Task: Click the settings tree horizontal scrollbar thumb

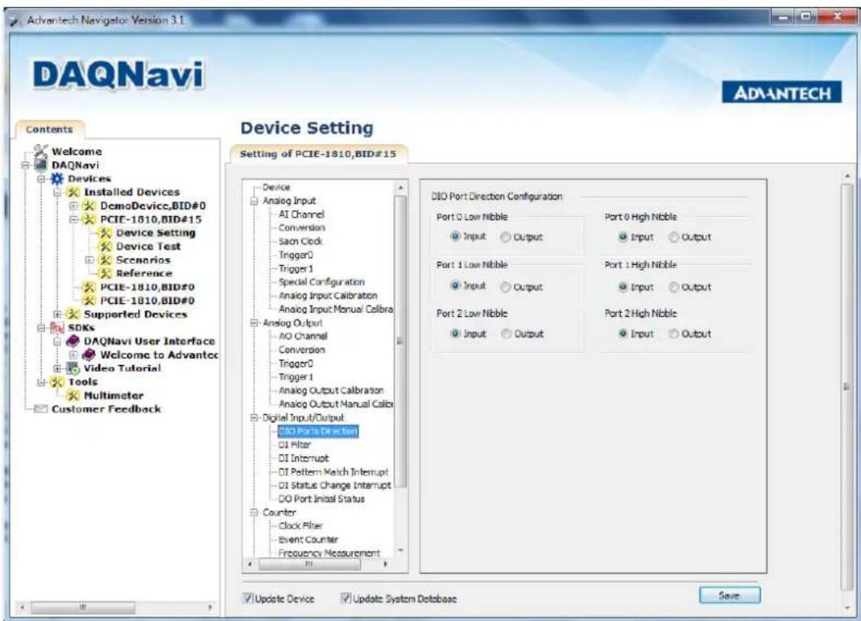Action: (x=310, y=564)
